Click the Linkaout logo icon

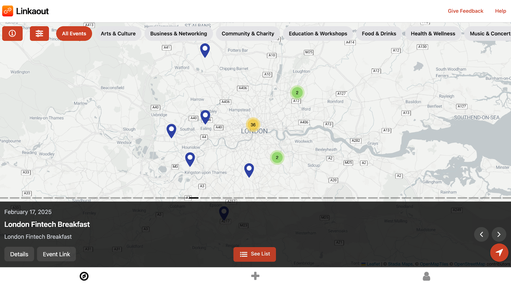pos(8,11)
